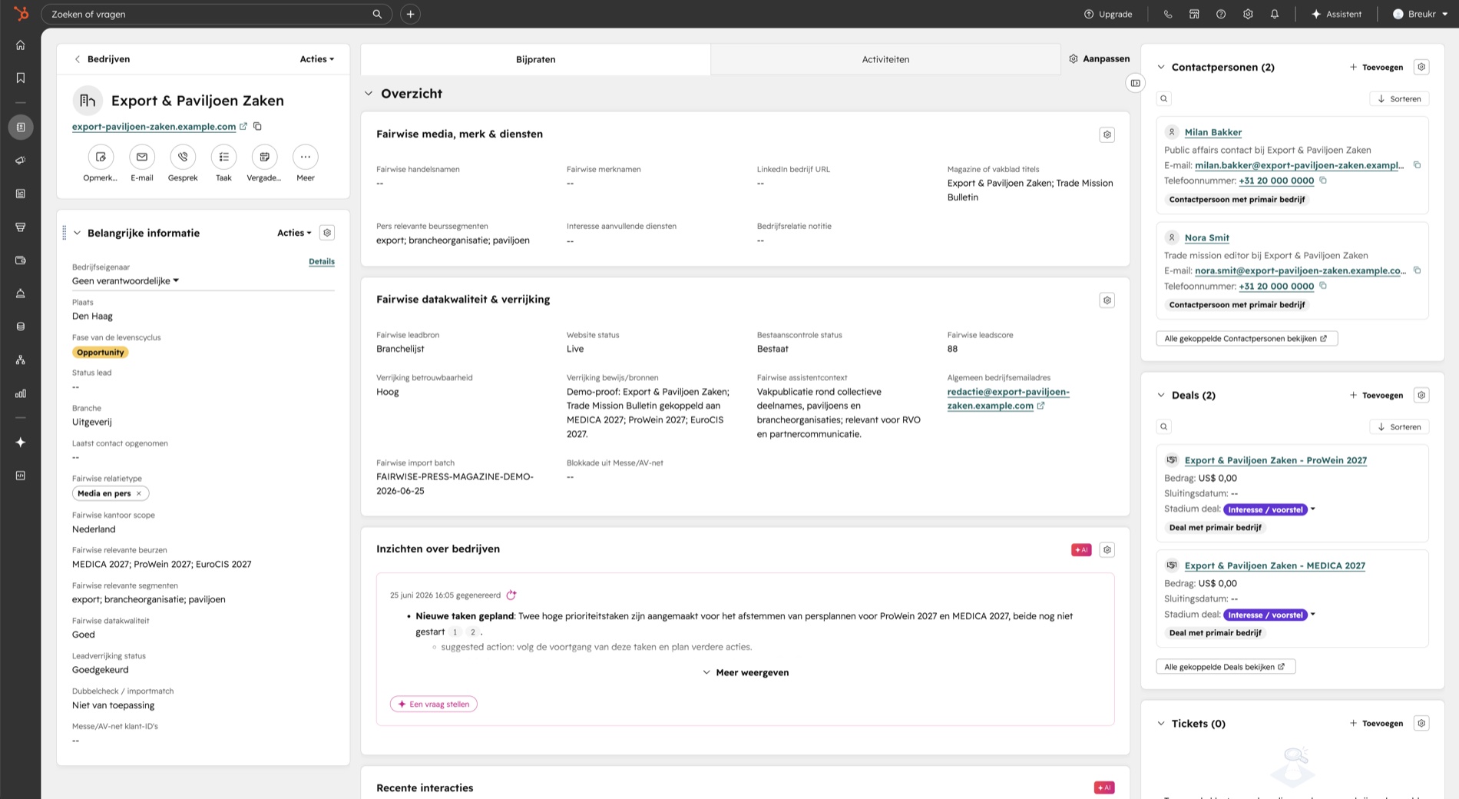This screenshot has height=799, width=1459.
Task: Open the help question mark icon
Action: pyautogui.click(x=1221, y=14)
